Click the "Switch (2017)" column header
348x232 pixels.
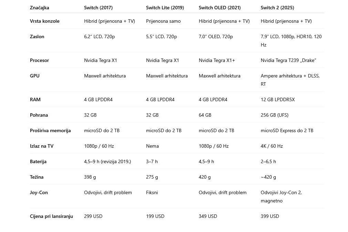point(98,8)
